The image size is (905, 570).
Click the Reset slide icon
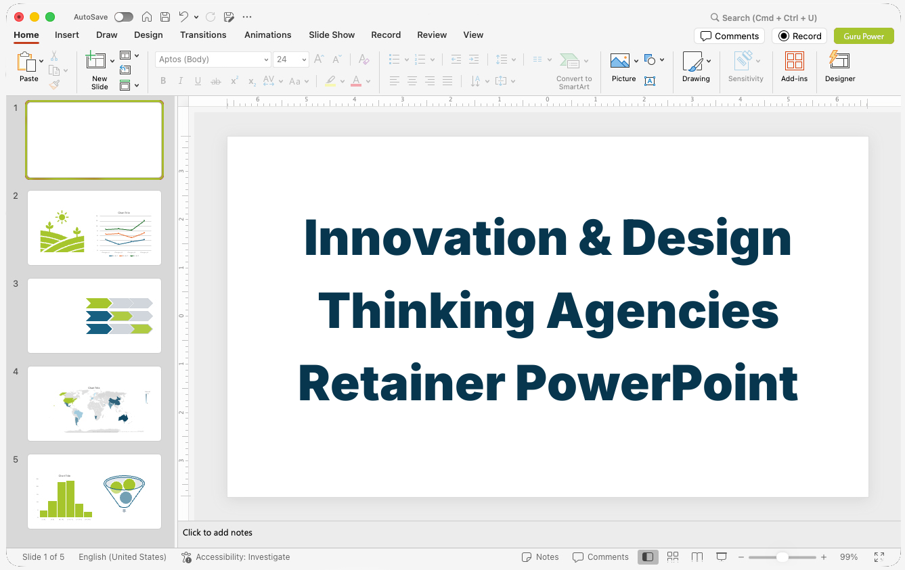click(x=125, y=70)
